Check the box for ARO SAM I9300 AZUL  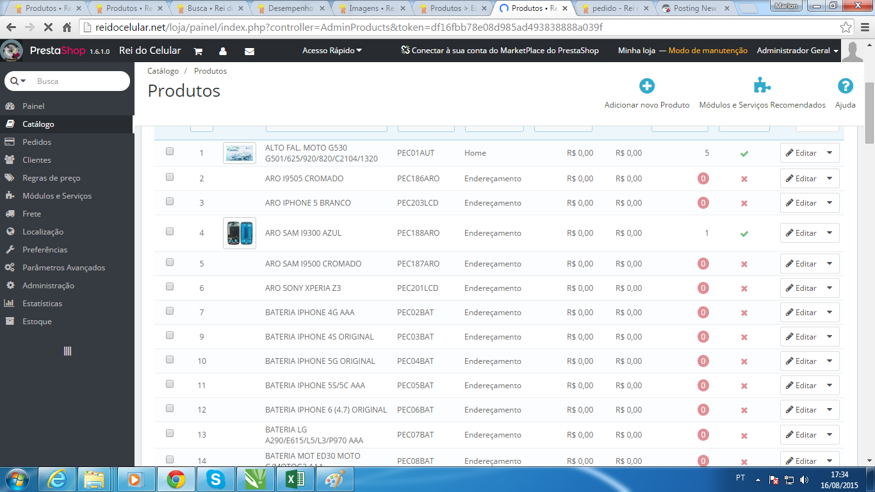pos(170,231)
